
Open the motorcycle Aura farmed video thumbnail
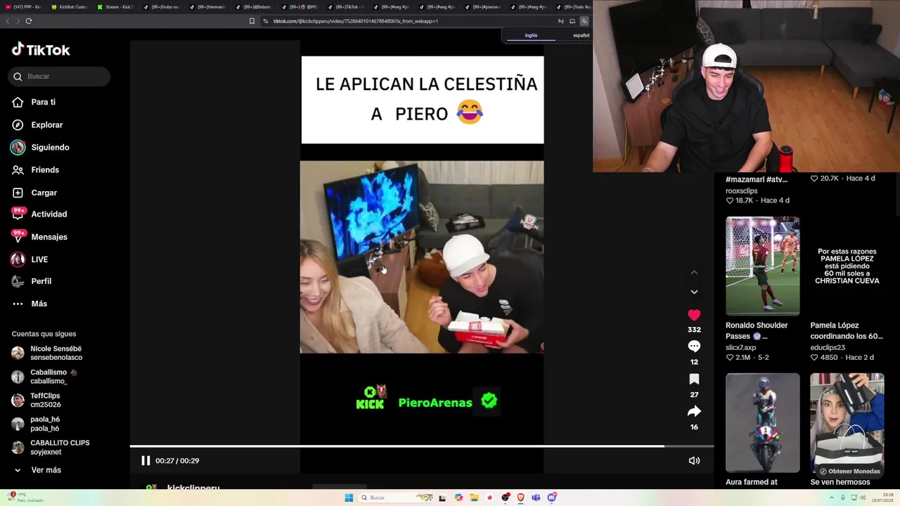point(762,422)
